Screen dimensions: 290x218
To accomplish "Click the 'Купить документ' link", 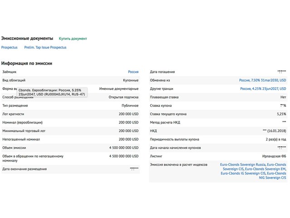I will [x=73, y=39].
